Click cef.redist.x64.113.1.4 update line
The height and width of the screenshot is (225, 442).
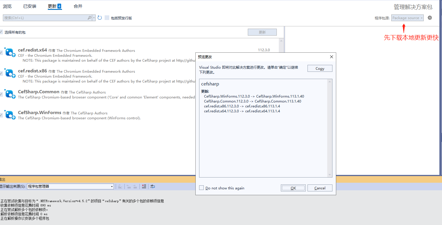[x=242, y=111]
